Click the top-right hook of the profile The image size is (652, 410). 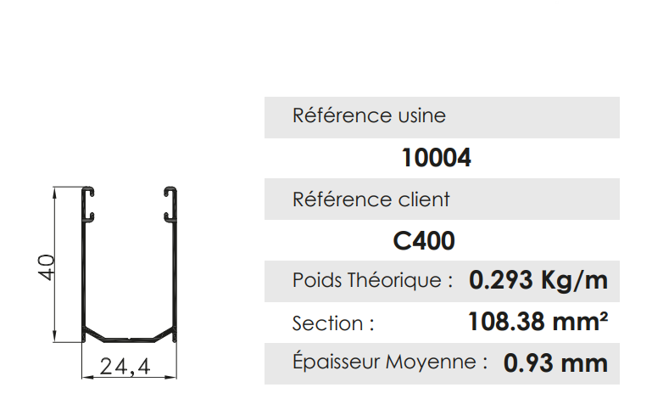click(172, 205)
